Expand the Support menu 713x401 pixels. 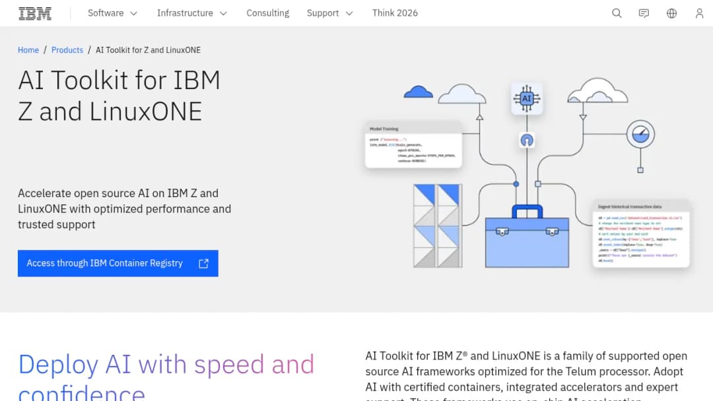[329, 13]
